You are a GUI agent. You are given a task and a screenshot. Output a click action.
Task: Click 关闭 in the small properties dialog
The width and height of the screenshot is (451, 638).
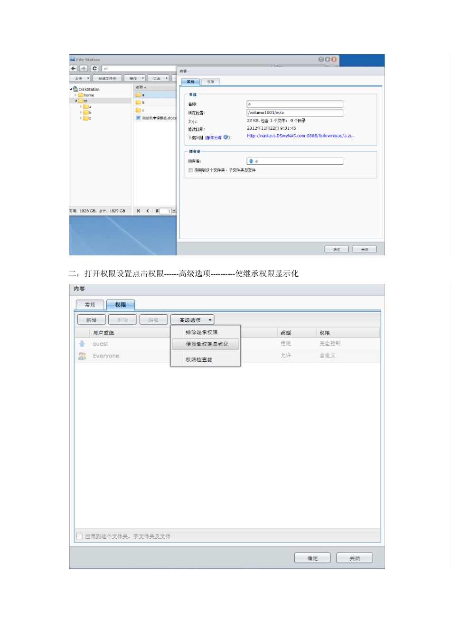coord(365,249)
